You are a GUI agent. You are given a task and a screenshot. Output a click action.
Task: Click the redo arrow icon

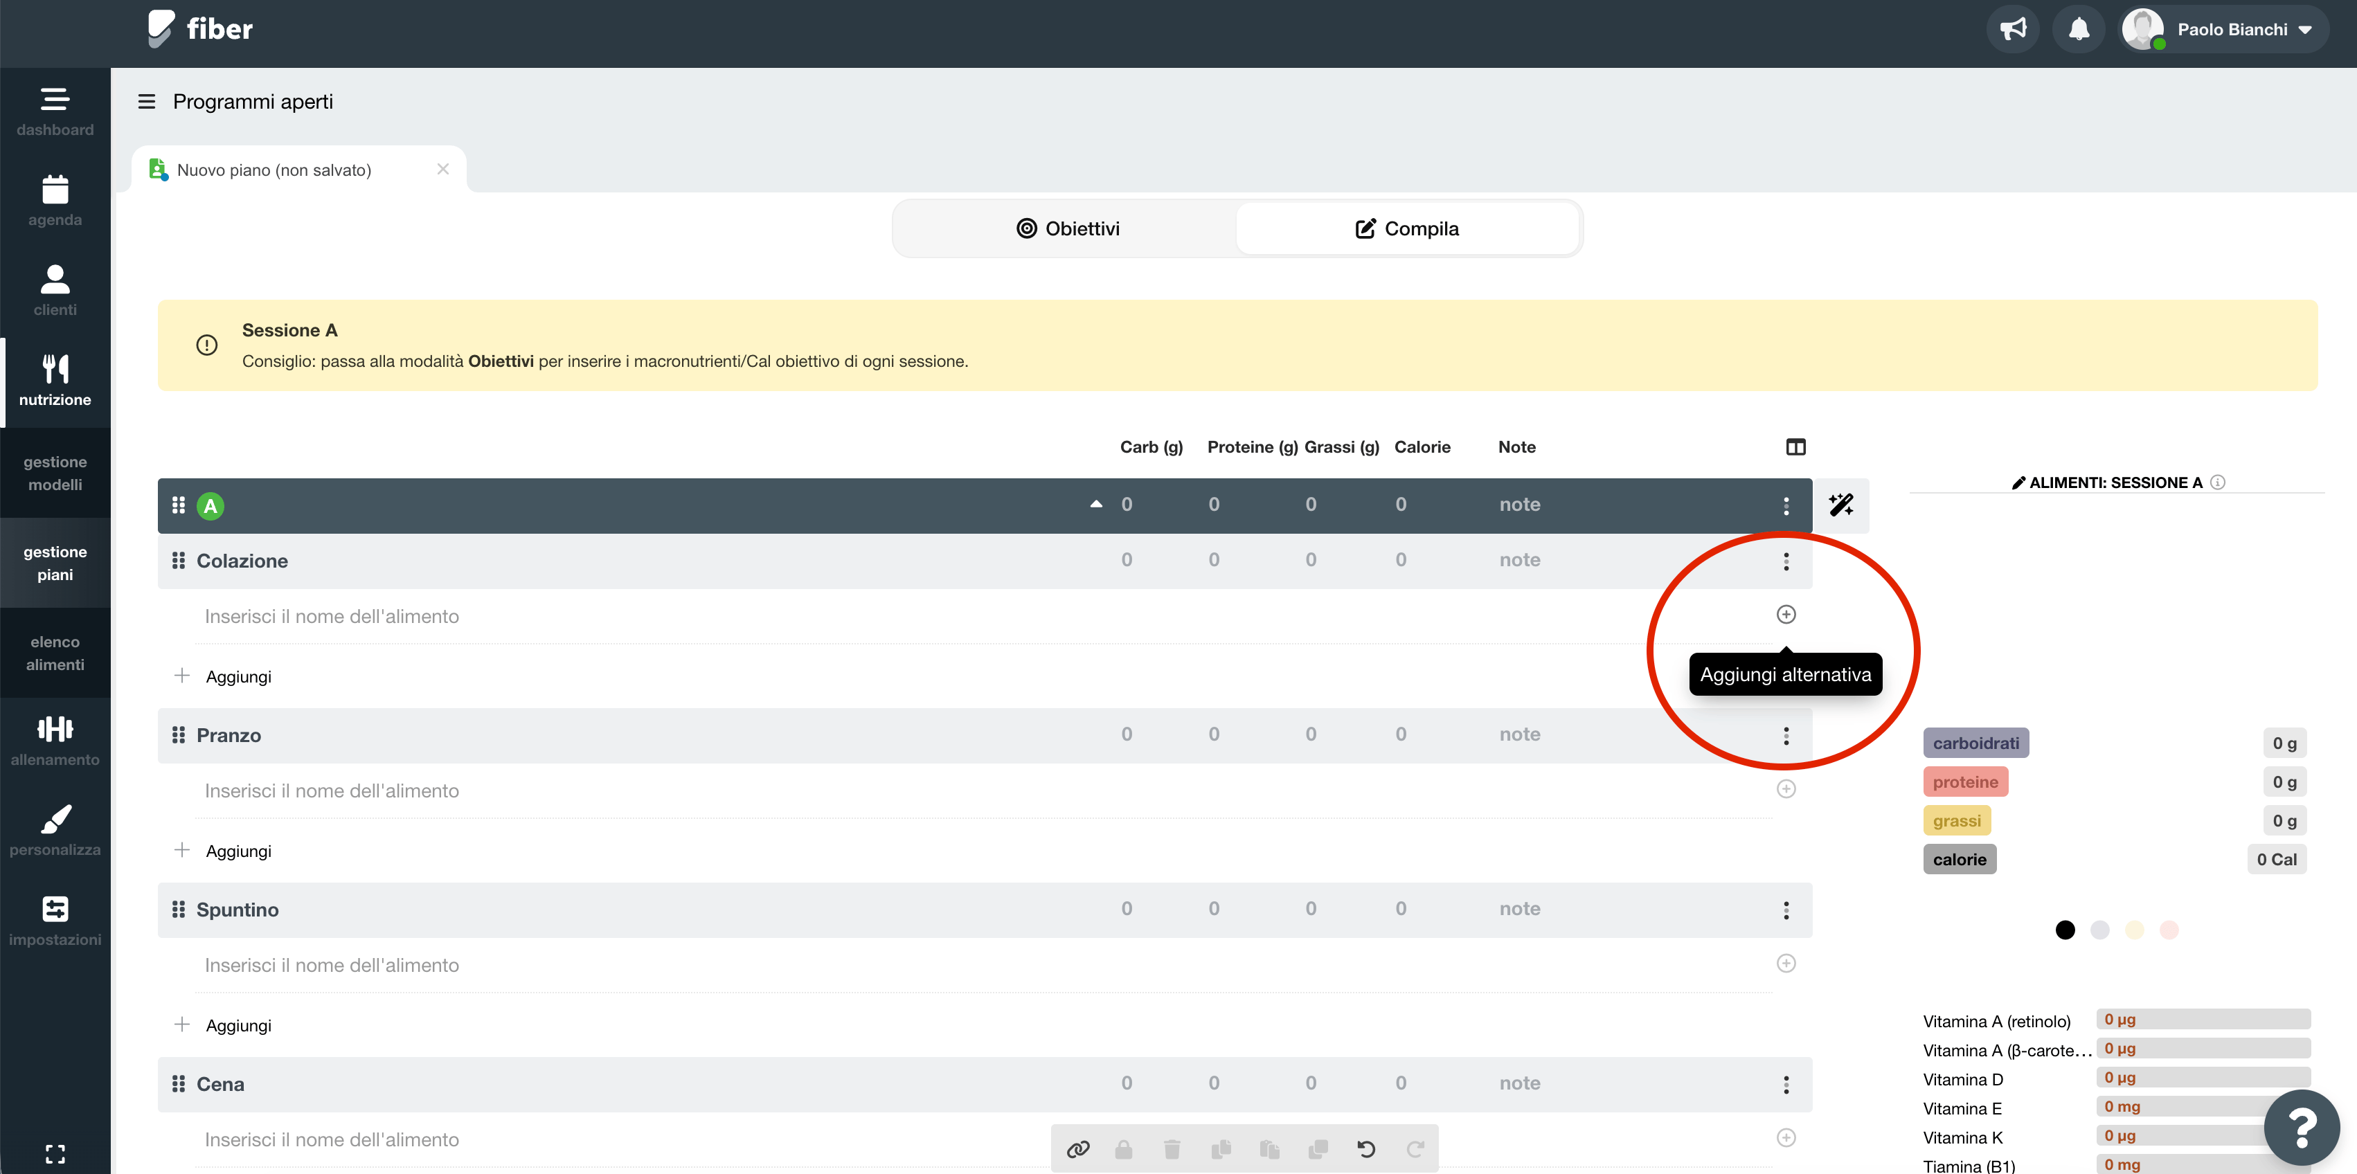pyautogui.click(x=1415, y=1148)
